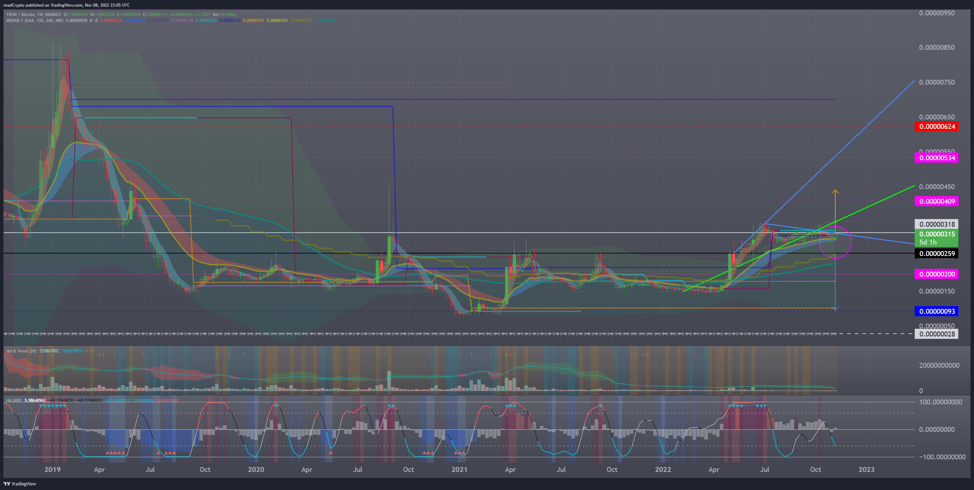Click the blue downward arrow tip near 0.00000093
Screen dimensions: 974x490
tap(835, 309)
